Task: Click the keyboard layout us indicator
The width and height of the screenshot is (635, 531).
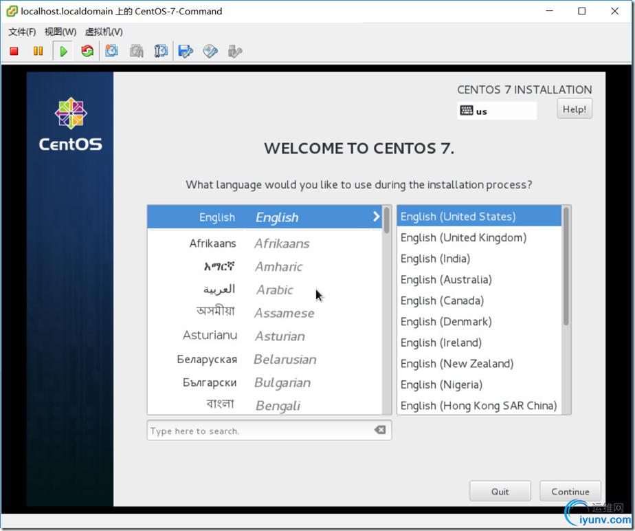Action: [497, 111]
